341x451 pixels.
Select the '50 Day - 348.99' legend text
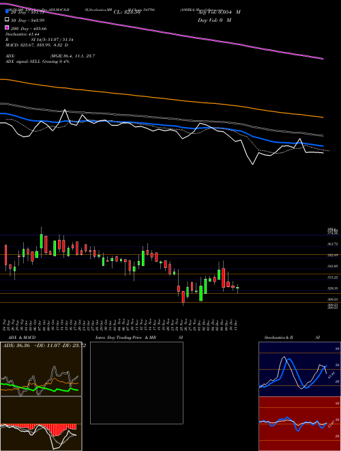click(x=27, y=20)
